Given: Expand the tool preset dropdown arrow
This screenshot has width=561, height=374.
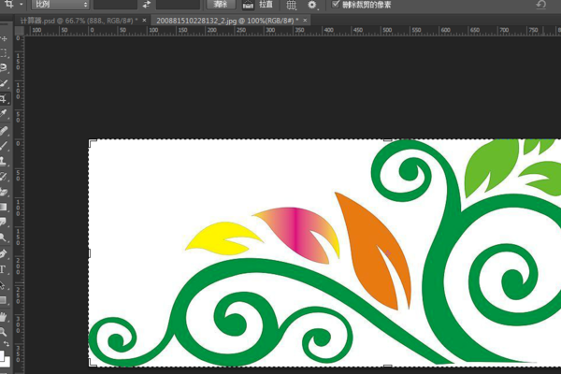Looking at the screenshot, I should [x=22, y=5].
